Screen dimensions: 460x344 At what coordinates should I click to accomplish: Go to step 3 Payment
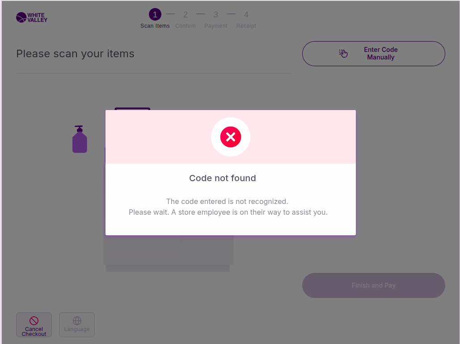[216, 15]
